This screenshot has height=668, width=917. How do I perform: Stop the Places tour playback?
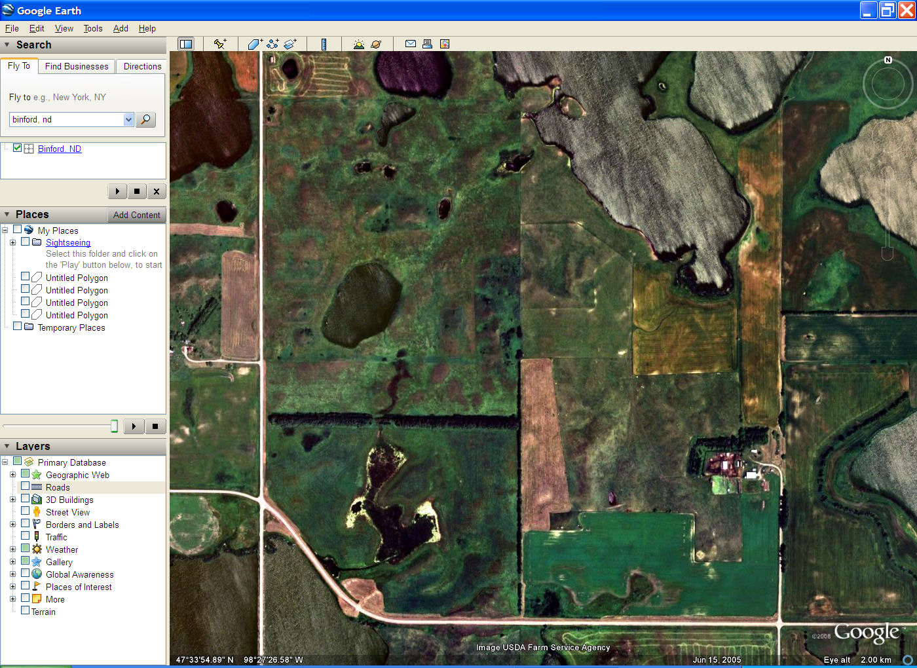point(155,426)
